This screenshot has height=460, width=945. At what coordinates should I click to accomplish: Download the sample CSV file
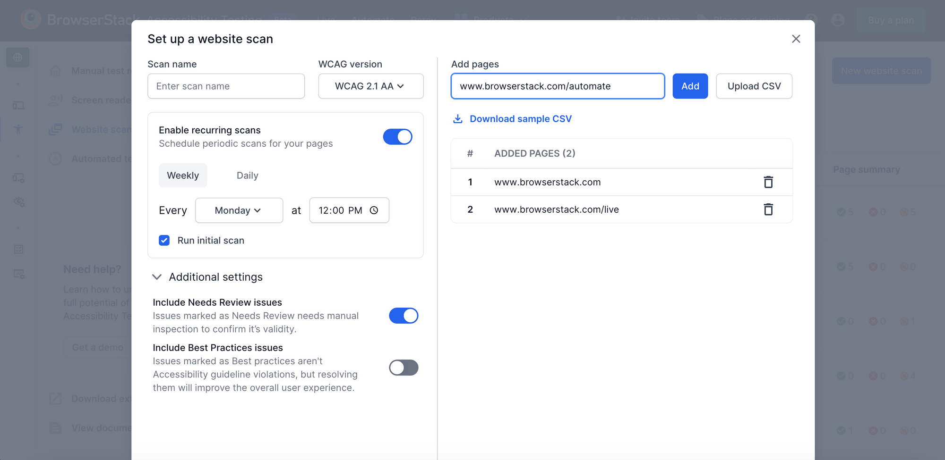coord(520,118)
